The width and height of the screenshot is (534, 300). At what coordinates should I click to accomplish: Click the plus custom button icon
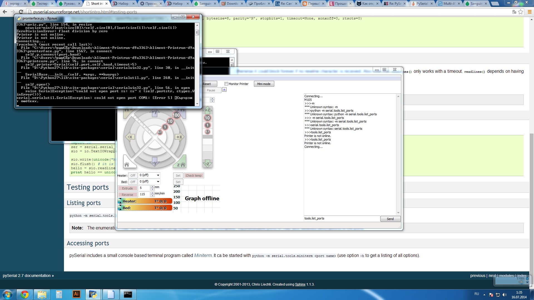tap(224, 90)
